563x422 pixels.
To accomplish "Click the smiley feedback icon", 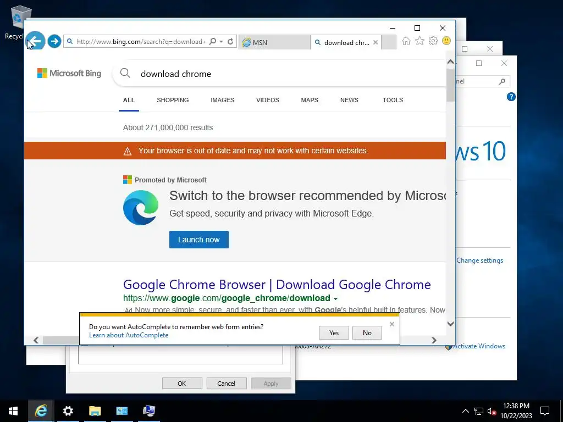I will click(446, 41).
